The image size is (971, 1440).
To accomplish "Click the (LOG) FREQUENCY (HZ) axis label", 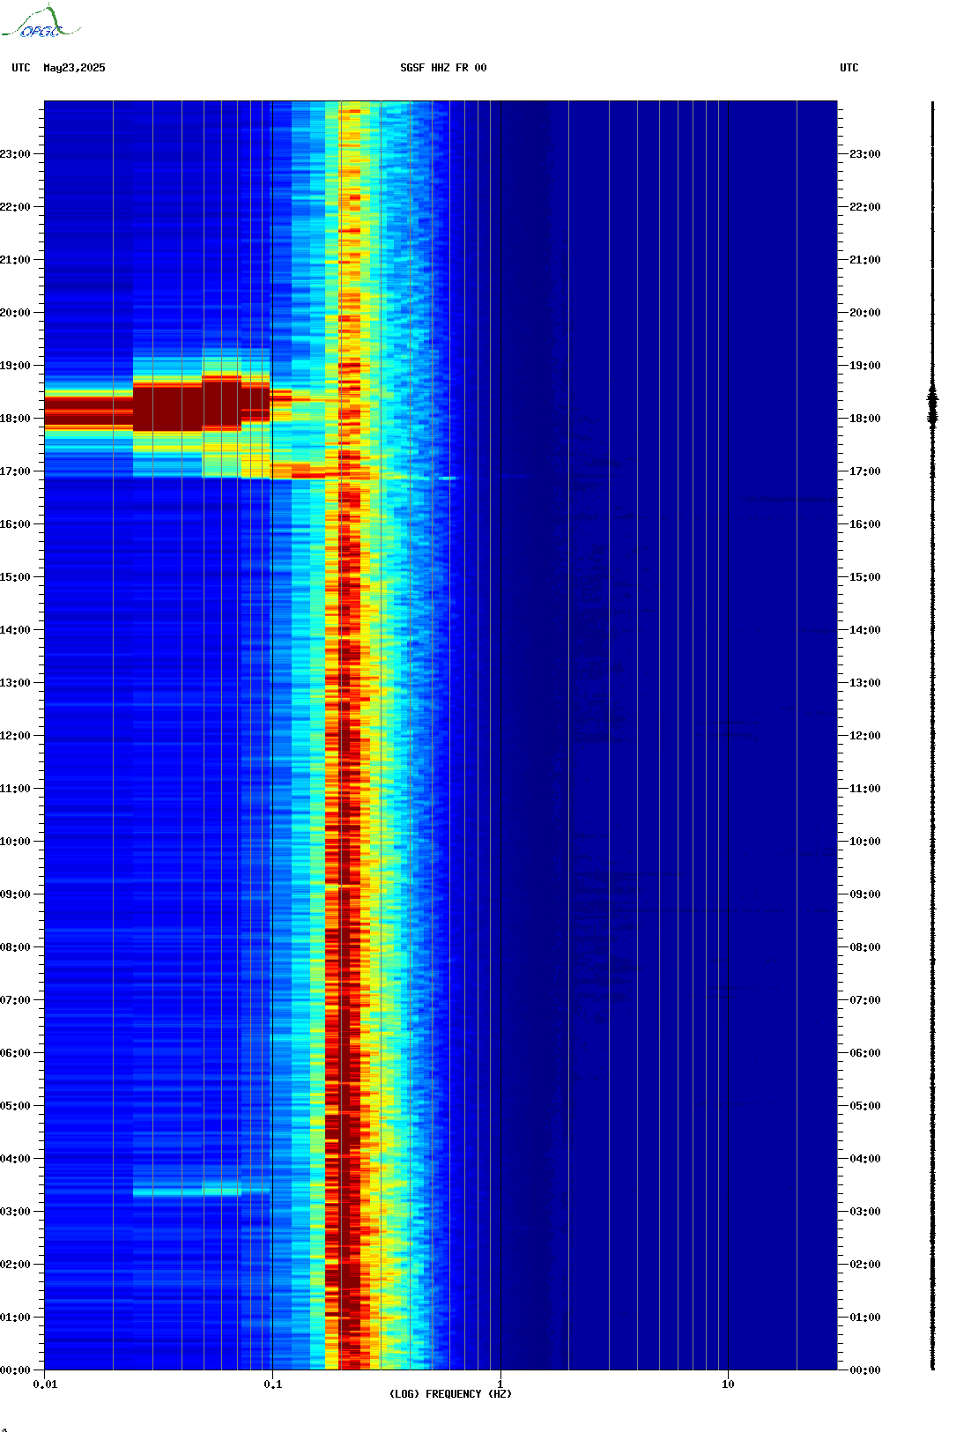I will 450,1394.
